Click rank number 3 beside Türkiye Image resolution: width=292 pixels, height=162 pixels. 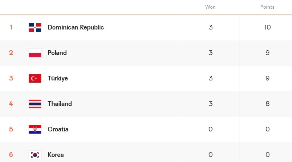[x=11, y=78]
